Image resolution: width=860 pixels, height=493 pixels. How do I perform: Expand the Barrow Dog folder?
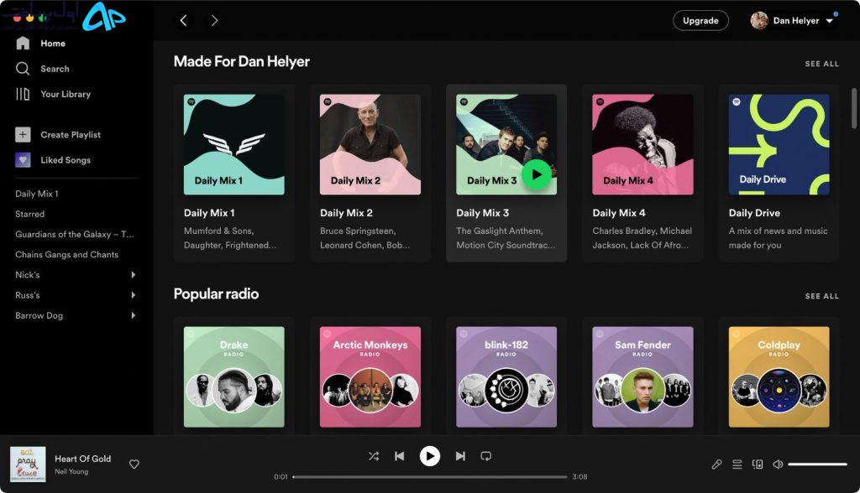pos(133,315)
